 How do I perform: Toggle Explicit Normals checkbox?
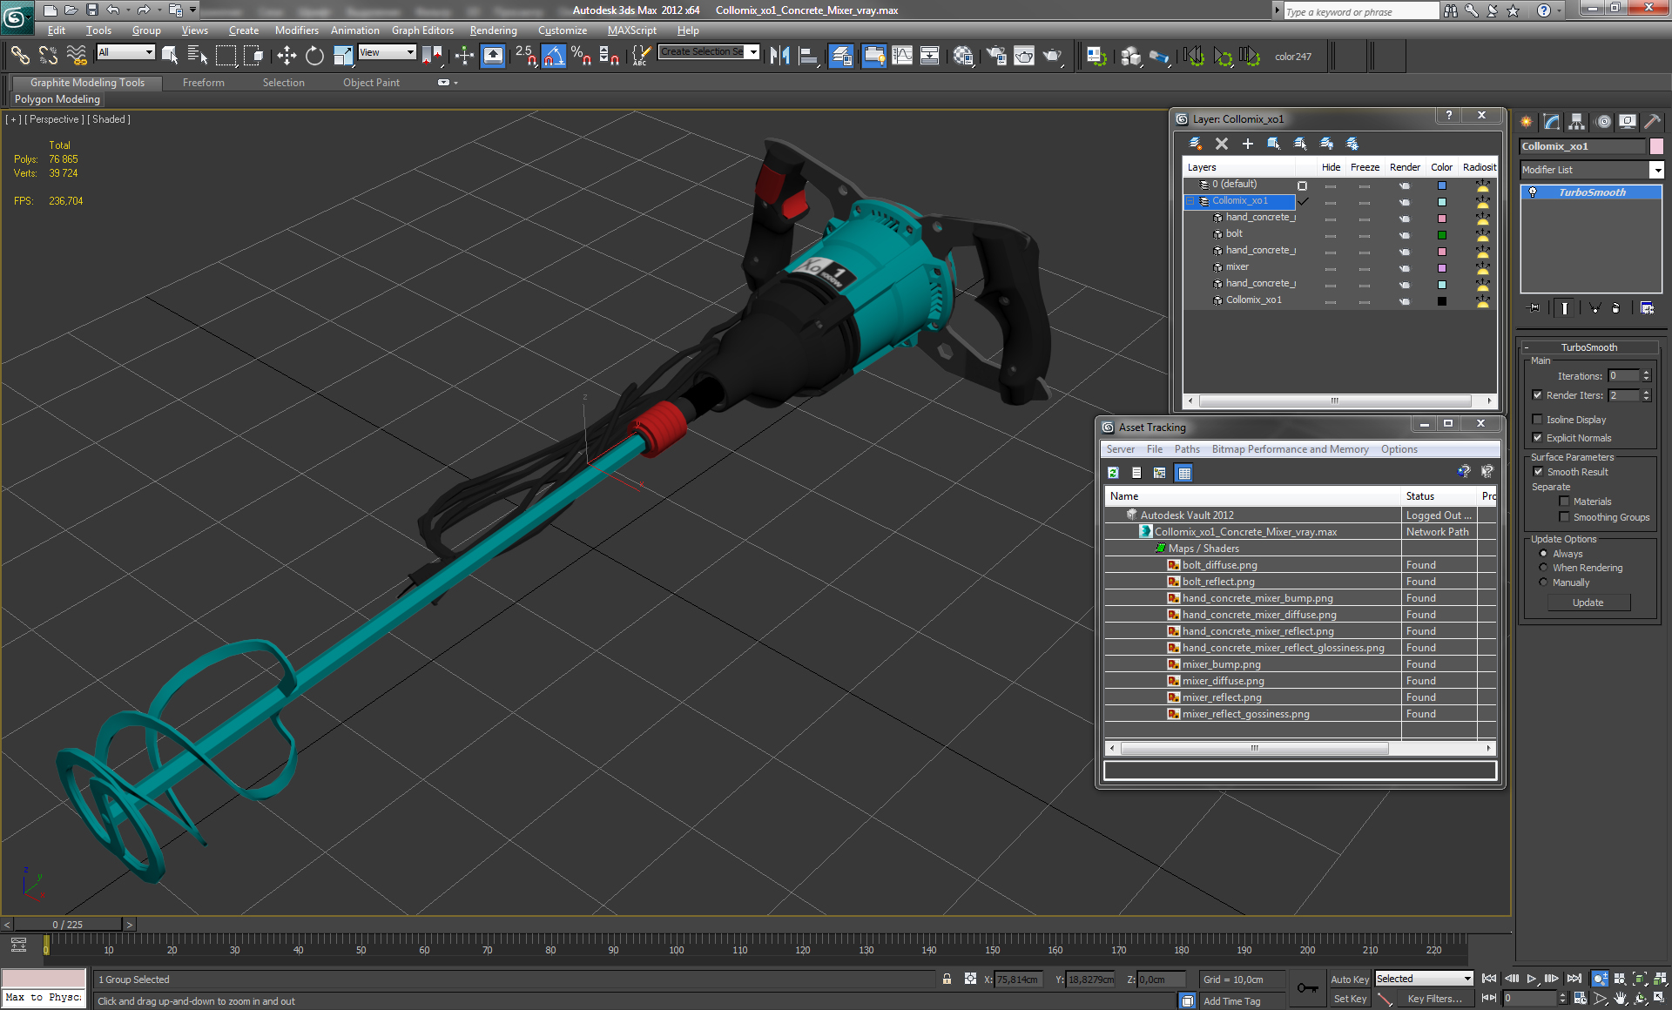[x=1537, y=437]
